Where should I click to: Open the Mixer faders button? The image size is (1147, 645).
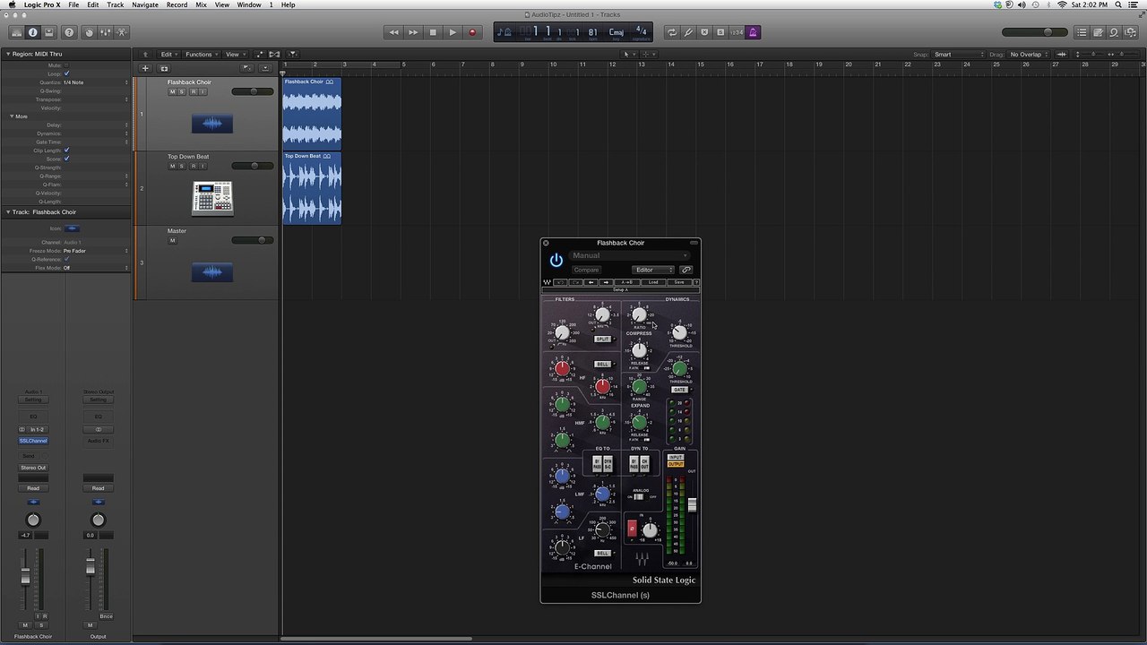(105, 32)
